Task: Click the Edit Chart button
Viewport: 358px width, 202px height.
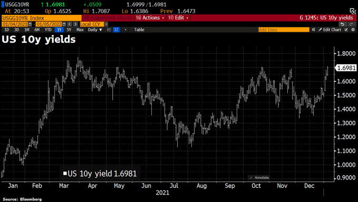Action: (330, 30)
